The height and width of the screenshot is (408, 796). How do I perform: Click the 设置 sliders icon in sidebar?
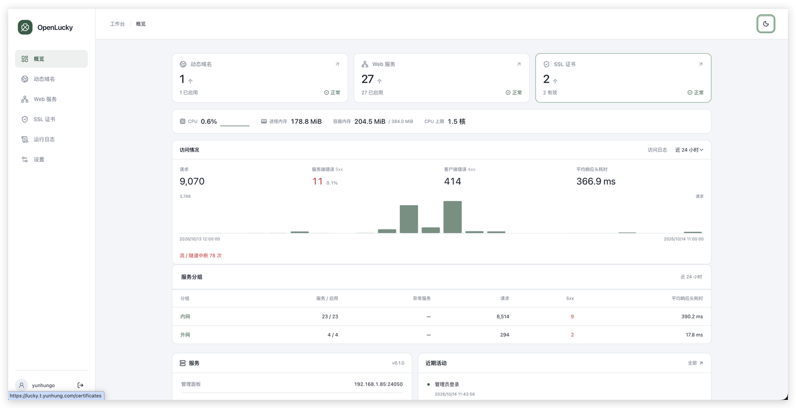(x=25, y=159)
